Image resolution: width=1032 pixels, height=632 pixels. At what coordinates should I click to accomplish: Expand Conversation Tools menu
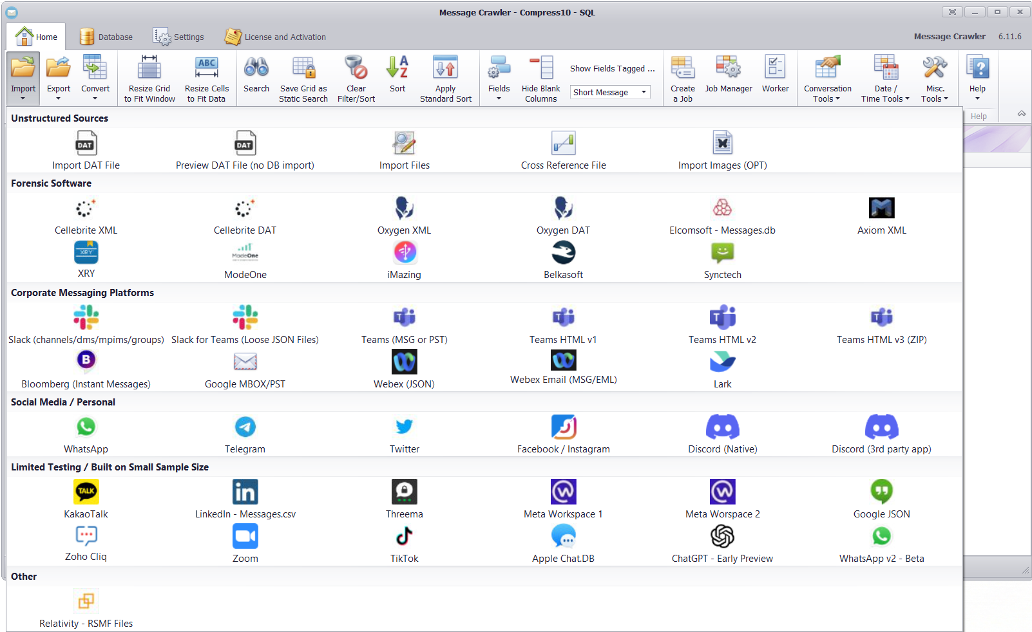pos(827,79)
